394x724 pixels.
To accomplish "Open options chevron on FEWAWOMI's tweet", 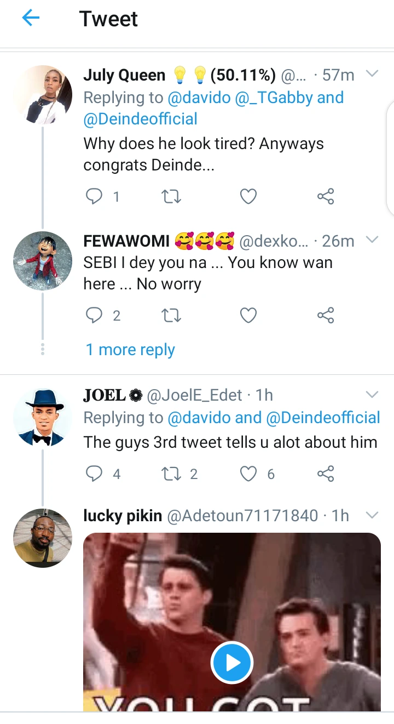I will click(372, 240).
